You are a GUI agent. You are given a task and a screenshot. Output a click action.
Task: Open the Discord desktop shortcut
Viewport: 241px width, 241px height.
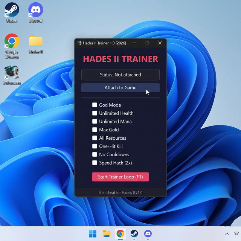pos(36,12)
